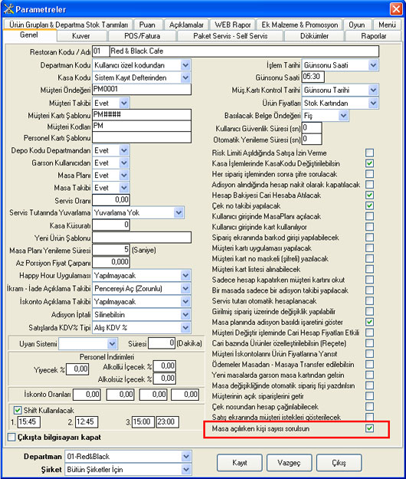Viewport: 406px width, 479px height.
Task: Switch to the Kuver tab
Action: point(81,36)
